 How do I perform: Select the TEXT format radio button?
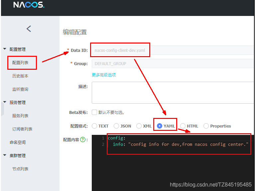[94, 126]
